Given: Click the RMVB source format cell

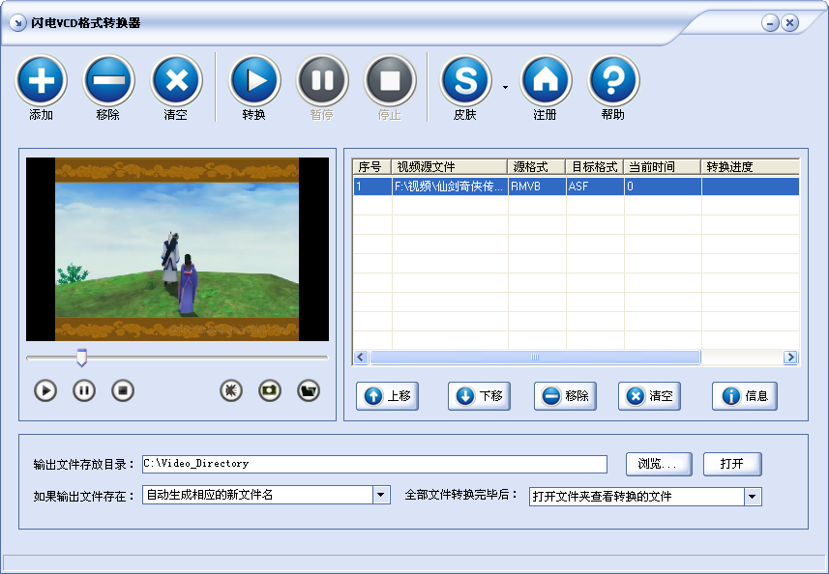Looking at the screenshot, I should click(537, 187).
